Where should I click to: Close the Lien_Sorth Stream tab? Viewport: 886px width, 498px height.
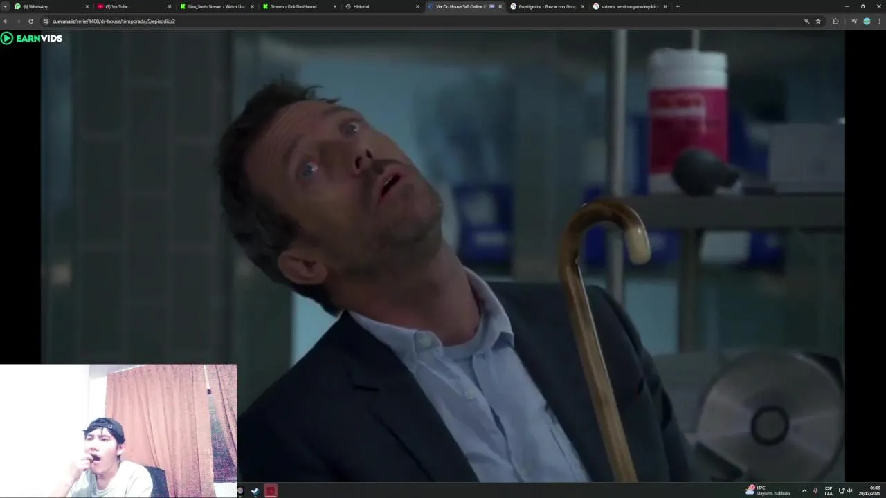[252, 6]
